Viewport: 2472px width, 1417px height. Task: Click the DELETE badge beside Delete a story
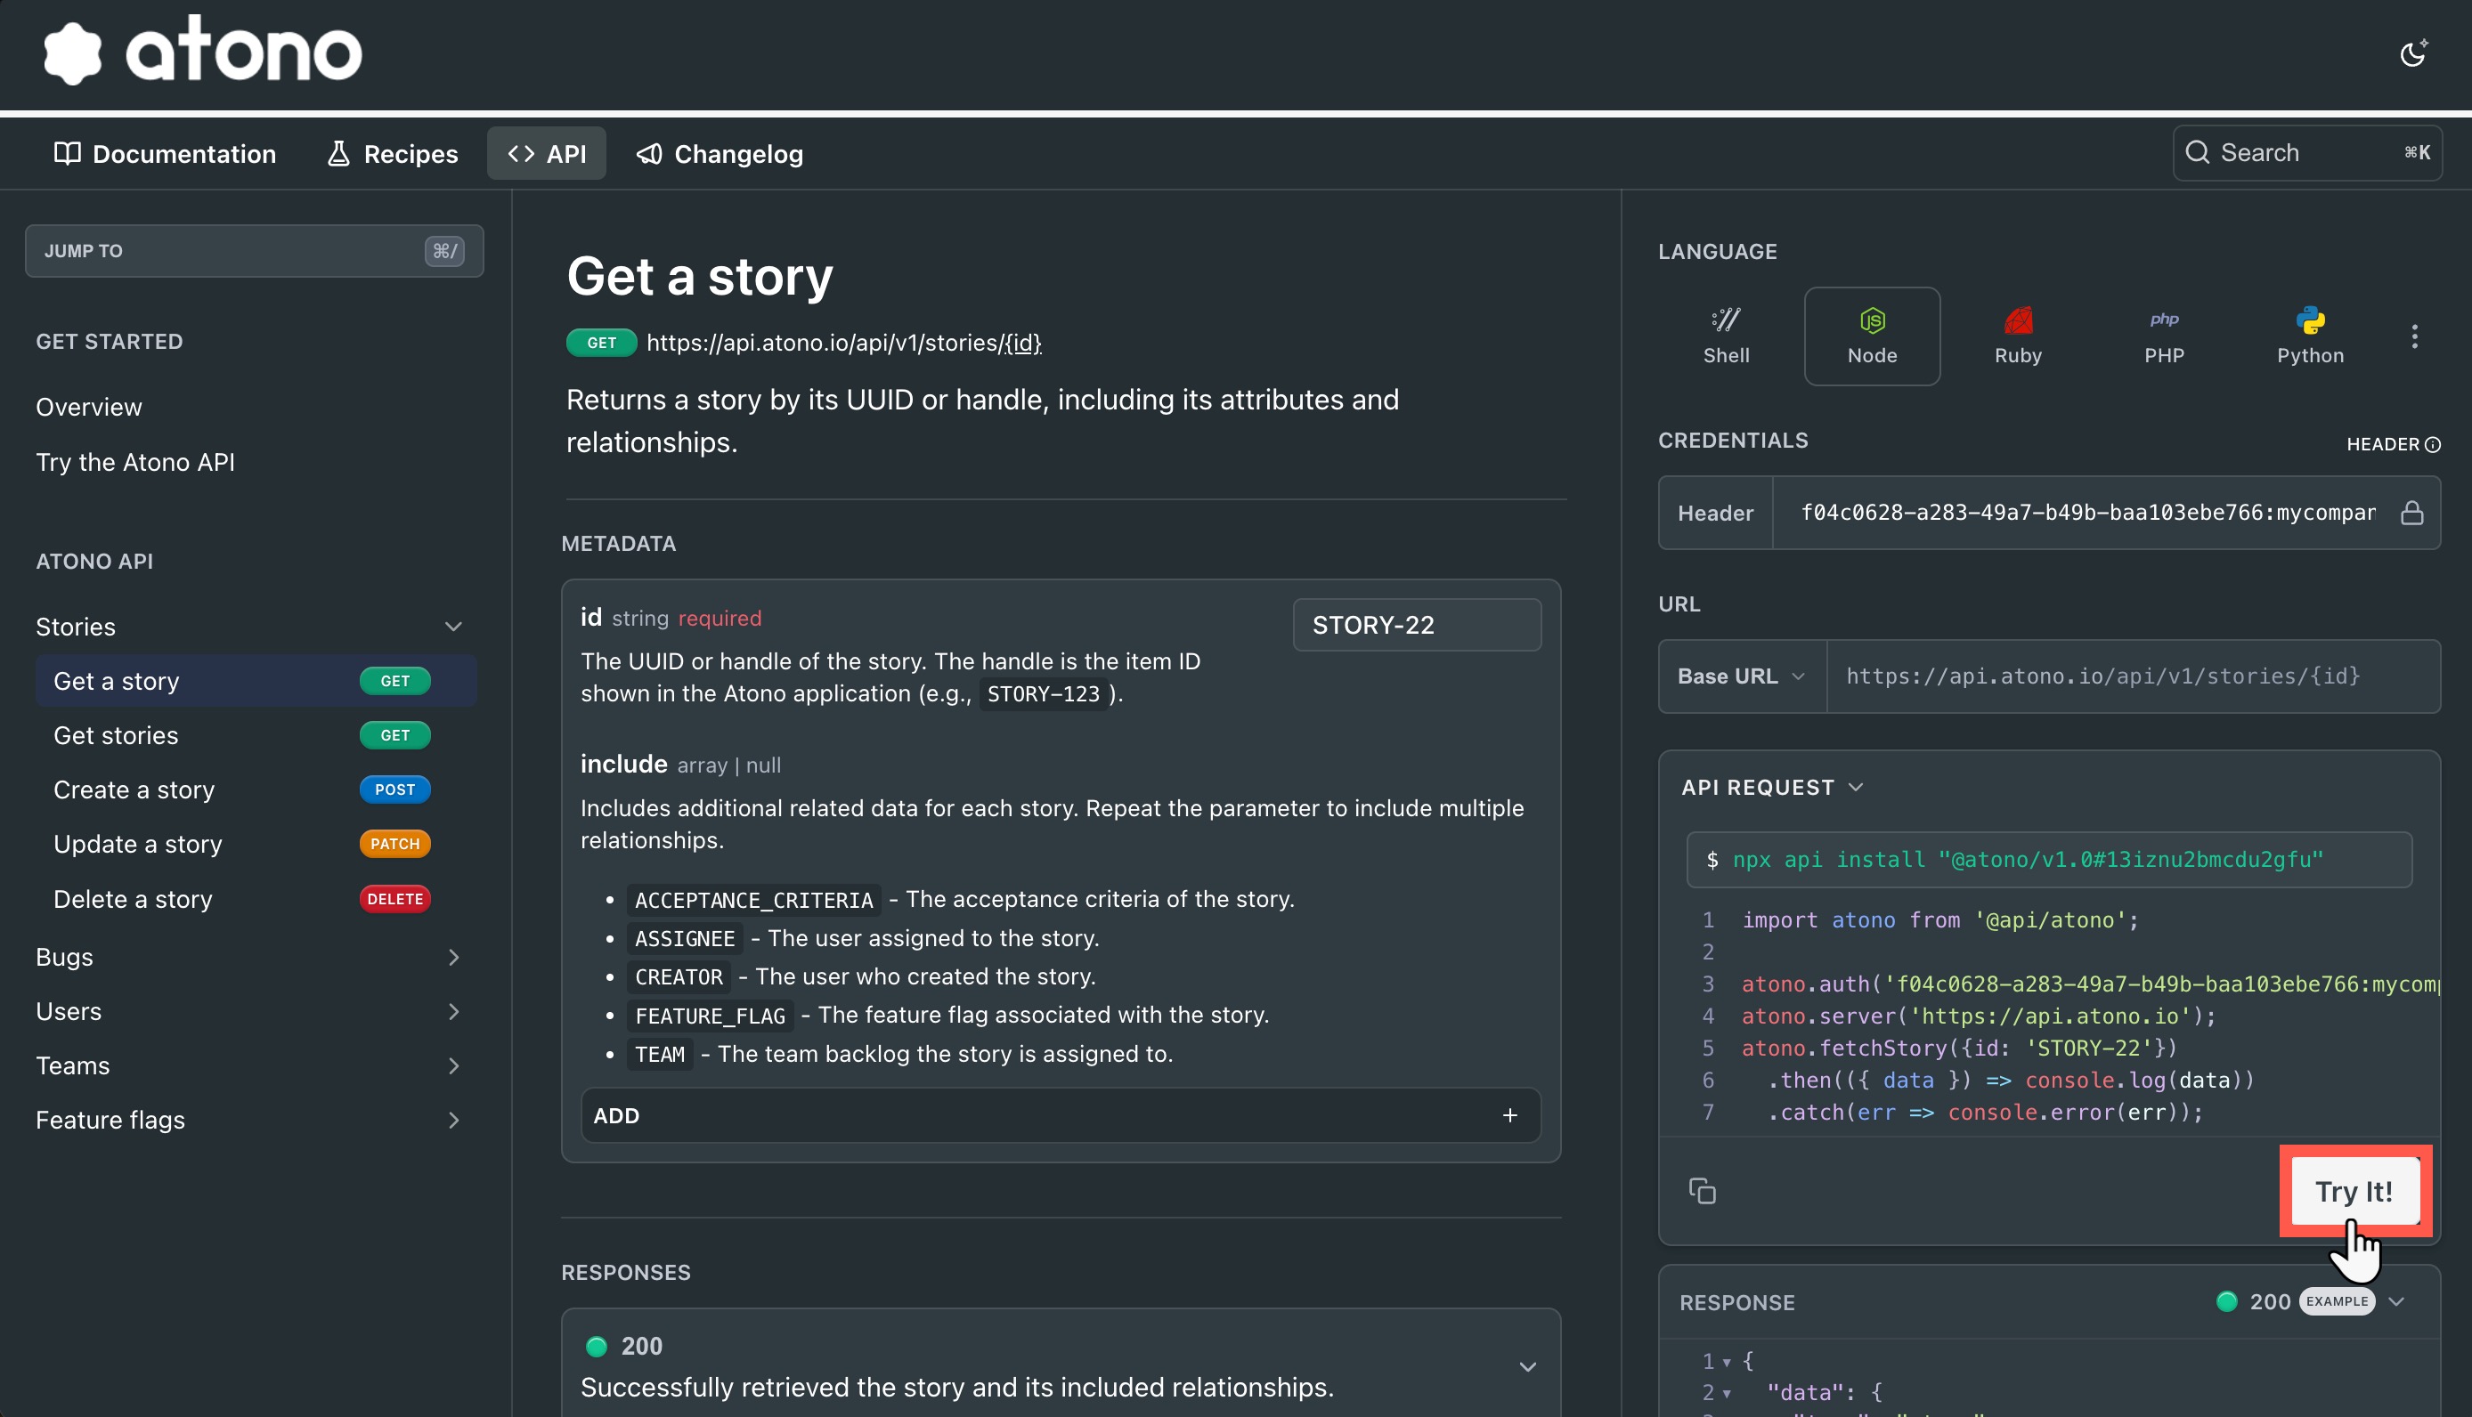coord(395,899)
